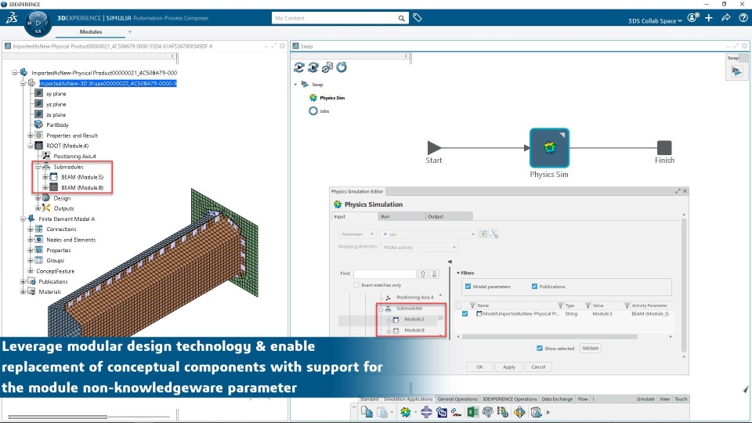This screenshot has width=752, height=423.
Task: Click the left panel bottom horizontal scrollbar
Action: point(57,417)
